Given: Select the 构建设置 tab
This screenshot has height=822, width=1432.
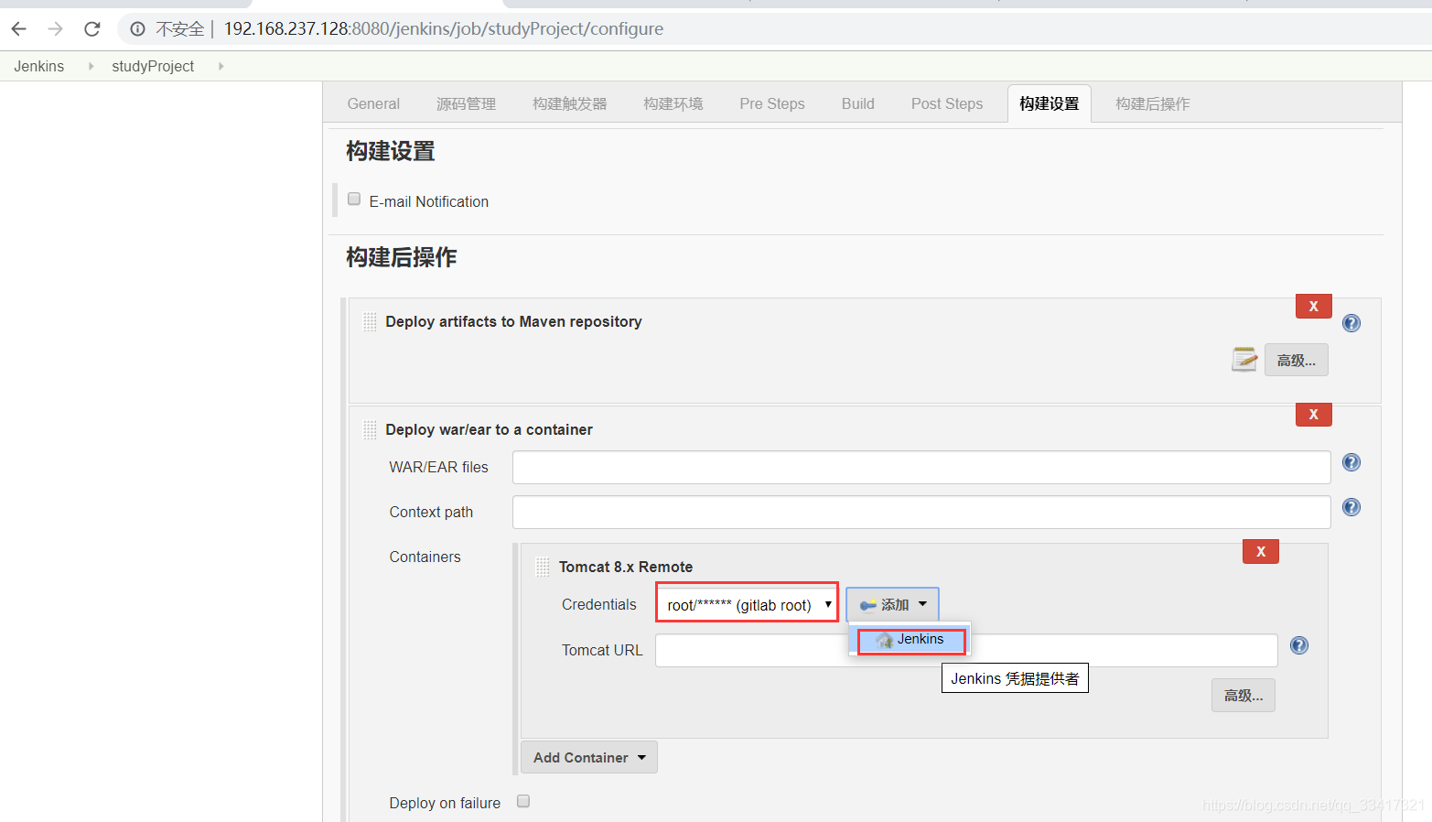Looking at the screenshot, I should [1050, 103].
